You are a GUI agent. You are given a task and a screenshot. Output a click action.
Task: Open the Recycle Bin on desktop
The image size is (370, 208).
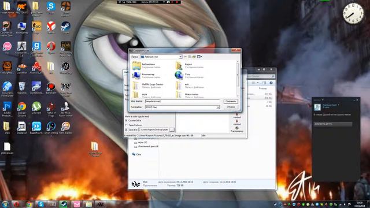pos(22,88)
